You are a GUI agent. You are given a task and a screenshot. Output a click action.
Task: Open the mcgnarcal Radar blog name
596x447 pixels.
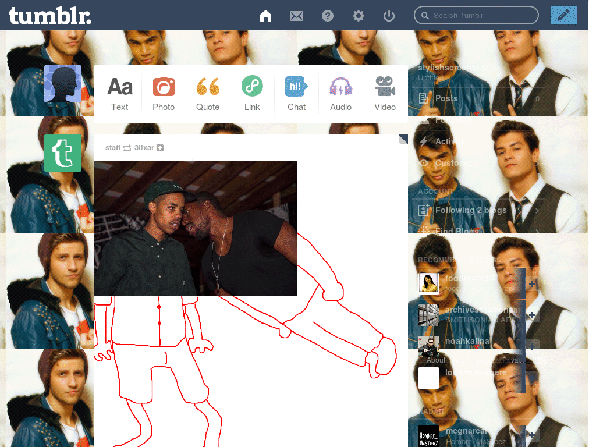[x=466, y=431]
